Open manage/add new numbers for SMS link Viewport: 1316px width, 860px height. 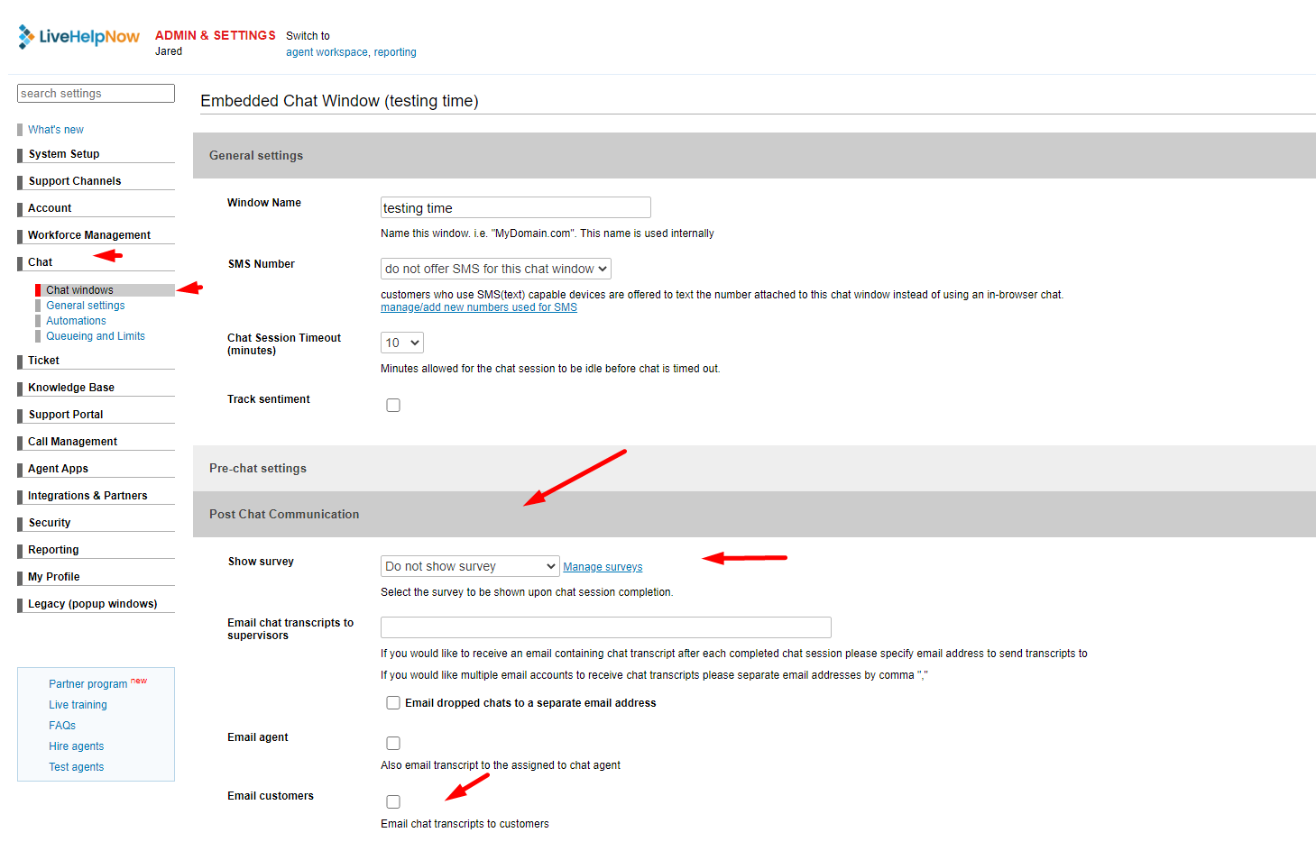(478, 307)
